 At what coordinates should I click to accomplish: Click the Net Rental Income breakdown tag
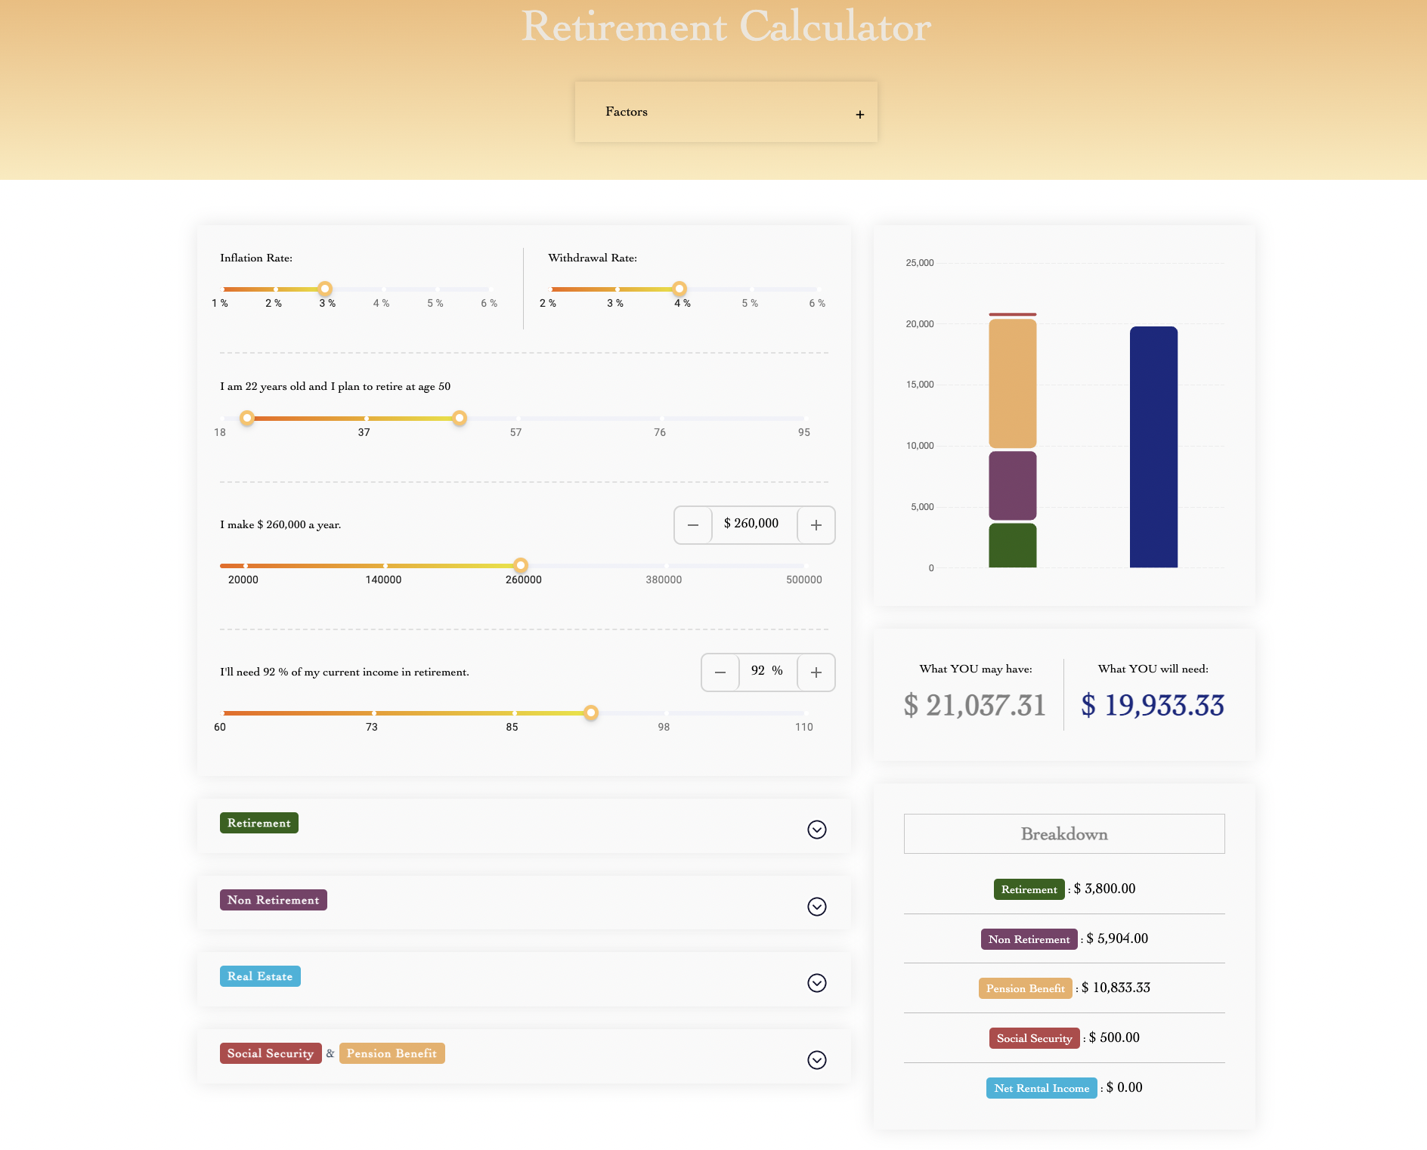(x=1041, y=1088)
